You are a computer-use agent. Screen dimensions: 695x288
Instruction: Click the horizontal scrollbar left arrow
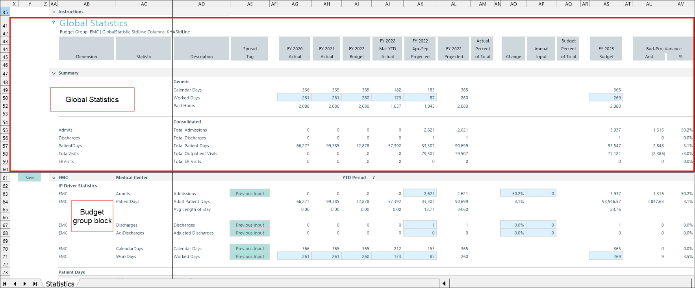tap(444, 283)
